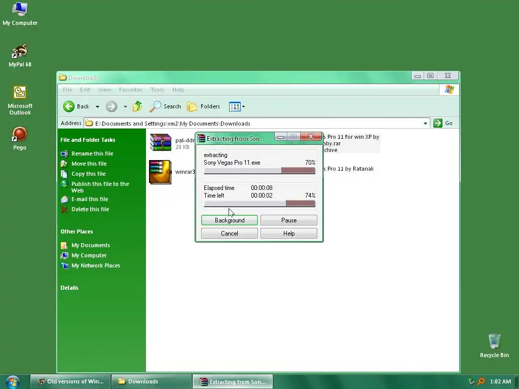Click the grayed Forward arrow button
This screenshot has height=389, width=519.
point(112,106)
